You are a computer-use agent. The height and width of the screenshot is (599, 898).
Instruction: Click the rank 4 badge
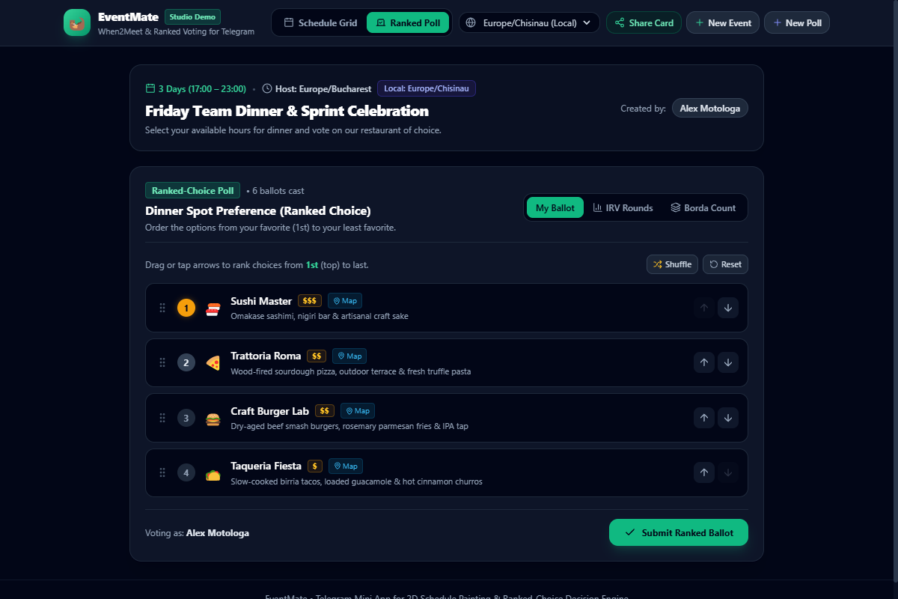(186, 472)
